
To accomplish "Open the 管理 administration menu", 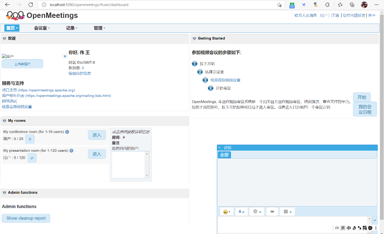I will [x=100, y=28].
